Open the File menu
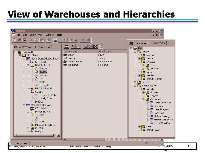The image size is (205, 153). (18, 35)
